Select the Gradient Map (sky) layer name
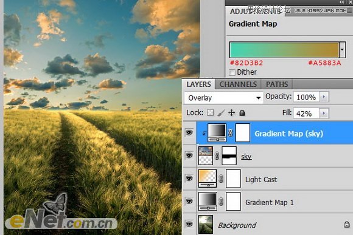This screenshot has width=353, height=235. [289, 134]
